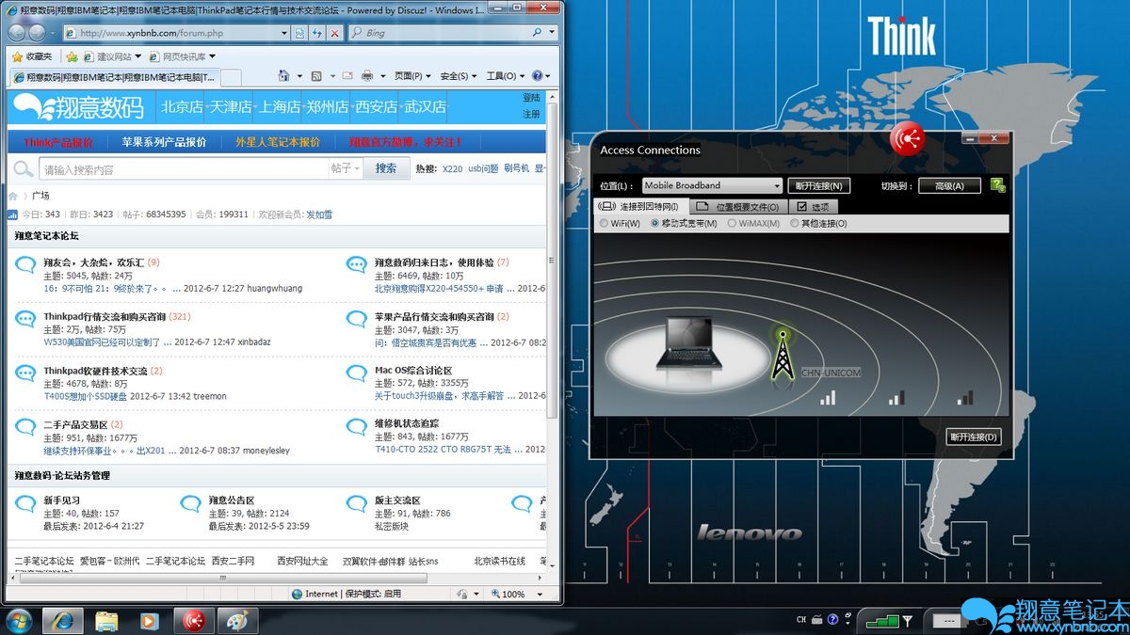Screen dimensions: 1130x635
Task: Select WiFi(W) radio button
Action: click(605, 224)
